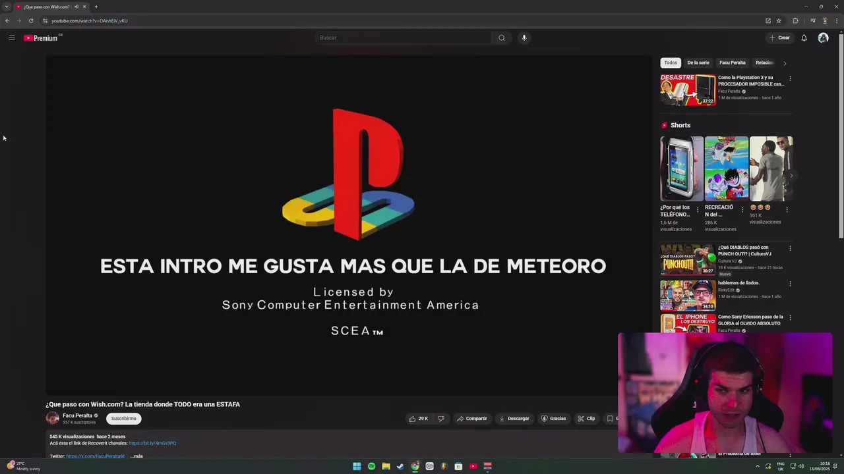Open the Windows Start menu
The image size is (844, 474).
357,466
